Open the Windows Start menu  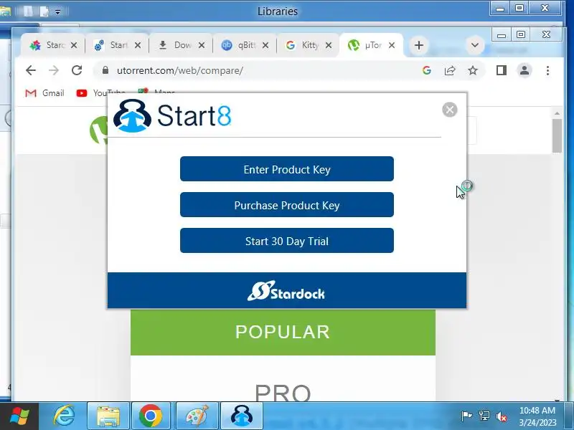[x=19, y=416]
